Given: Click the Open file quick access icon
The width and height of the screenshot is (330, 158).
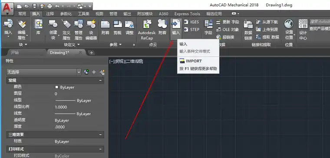Looking at the screenshot, I should [27, 6].
